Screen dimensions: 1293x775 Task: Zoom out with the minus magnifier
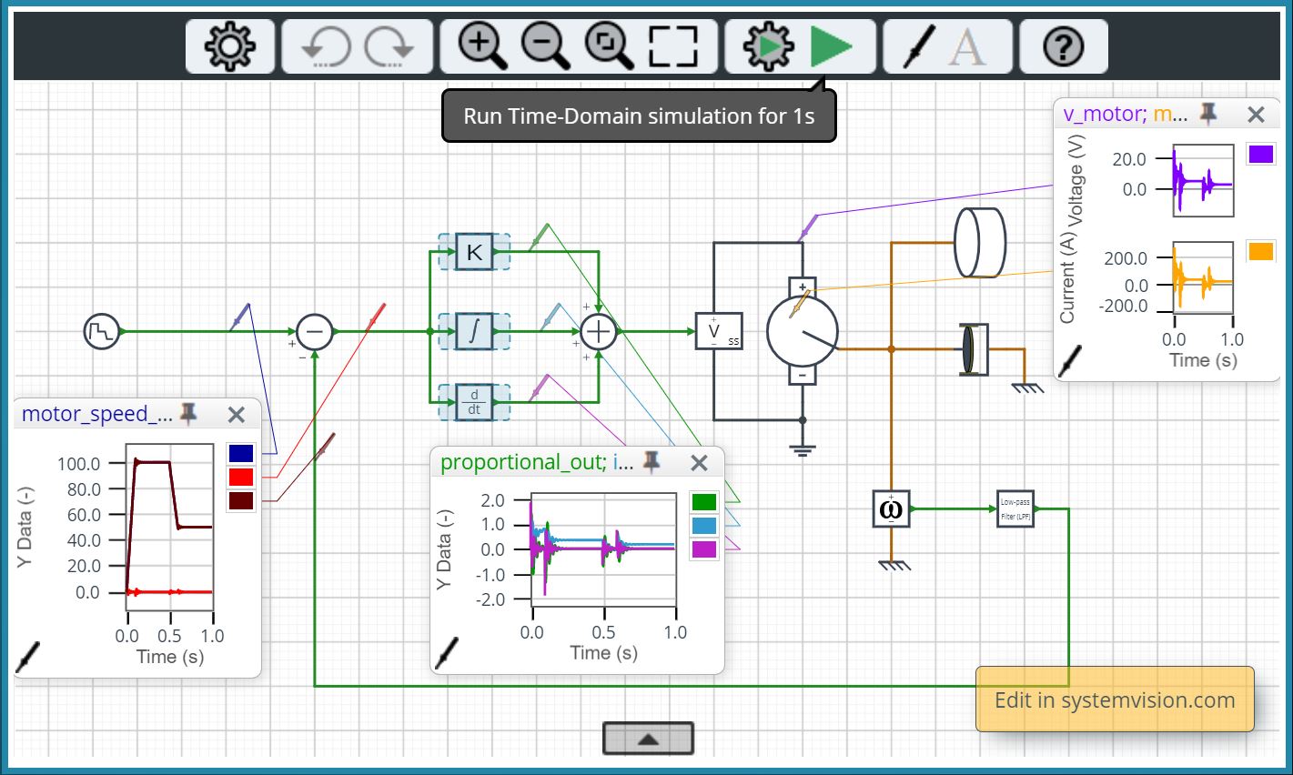point(544,45)
